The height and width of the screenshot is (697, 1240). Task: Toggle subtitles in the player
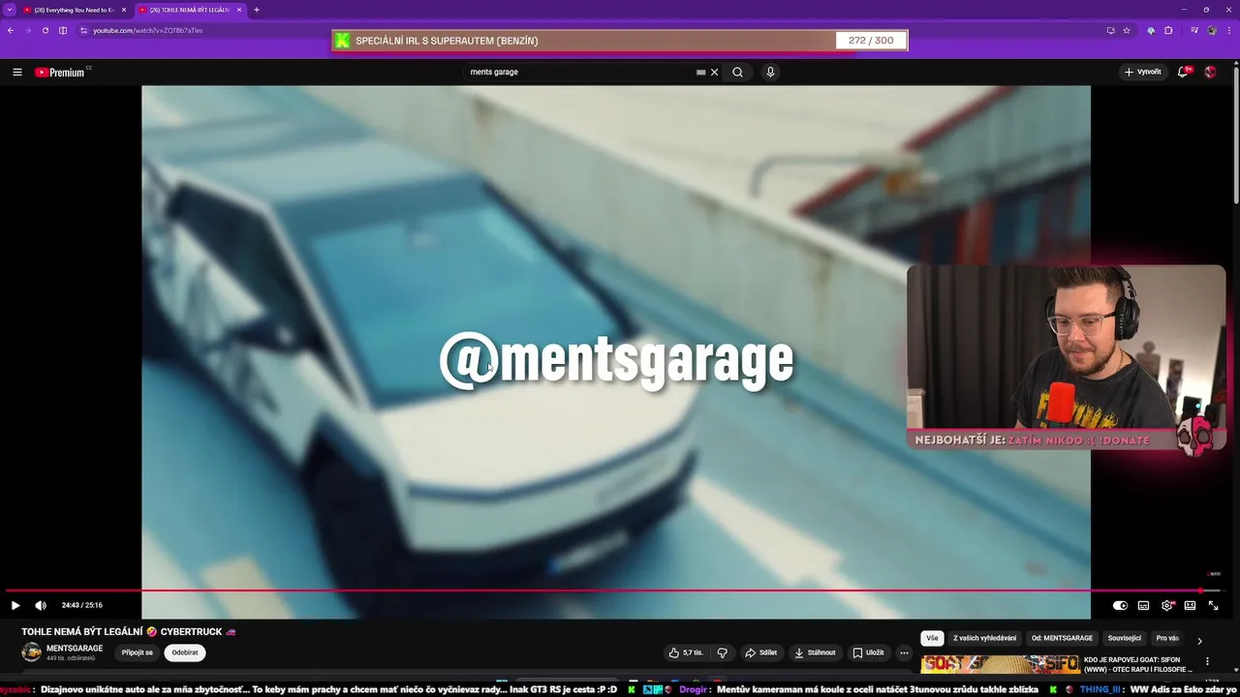point(1143,605)
